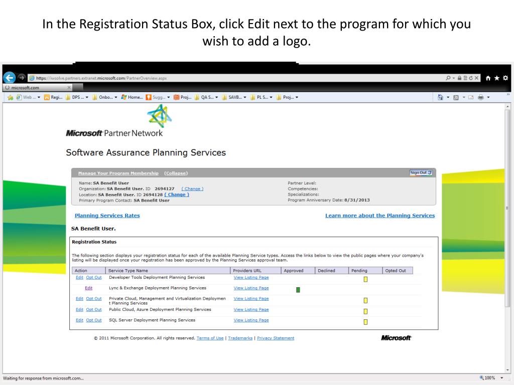The width and height of the screenshot is (514, 385).
Task: Expand the QA S... favorites folder arrow
Action: 217,97
